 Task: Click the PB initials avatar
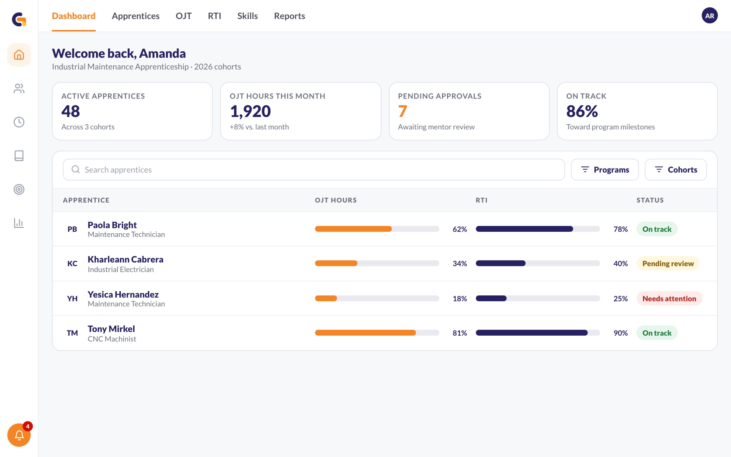(x=72, y=229)
